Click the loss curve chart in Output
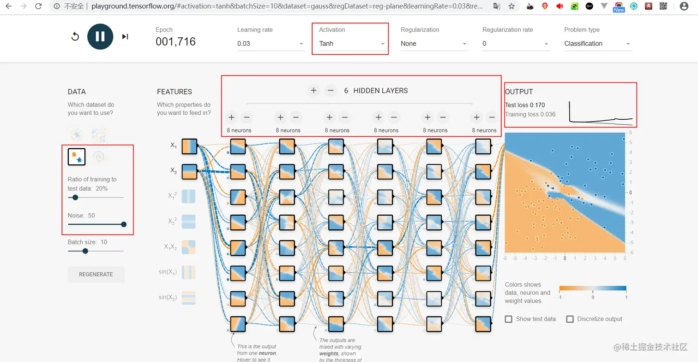 (x=601, y=112)
